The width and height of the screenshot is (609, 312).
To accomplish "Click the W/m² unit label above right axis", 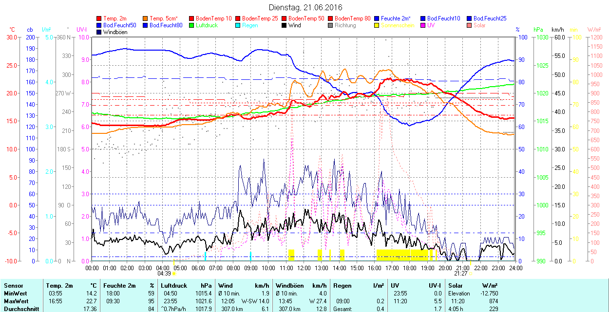I will click(x=594, y=30).
